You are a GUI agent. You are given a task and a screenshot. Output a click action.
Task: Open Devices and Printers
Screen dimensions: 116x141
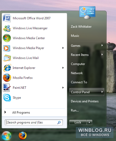(85, 101)
